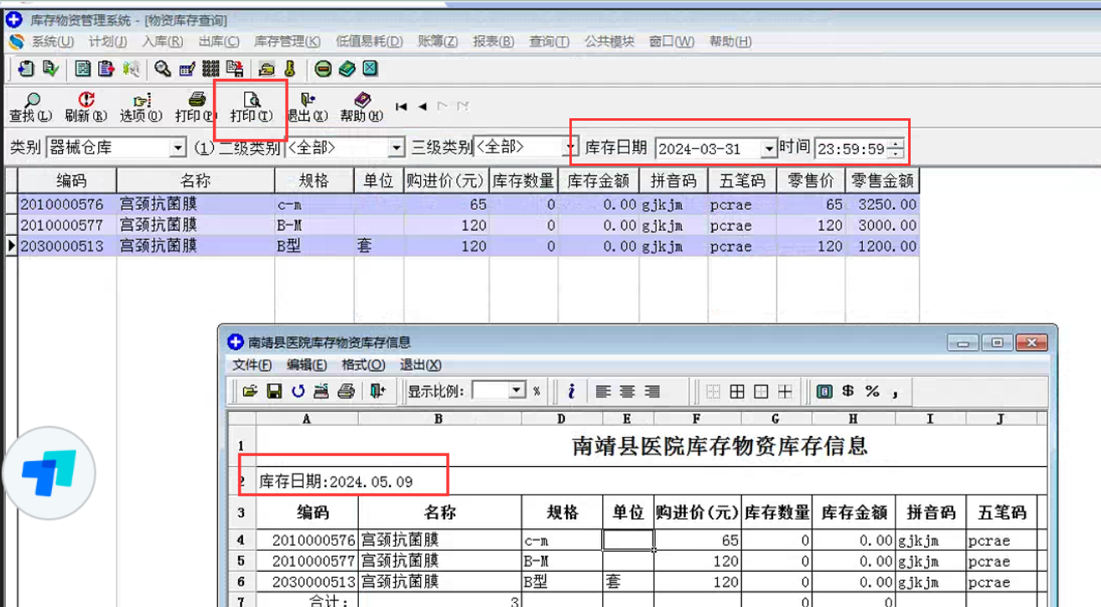The image size is (1101, 607).
Task: Open the 查询(T) menu
Action: [x=549, y=41]
